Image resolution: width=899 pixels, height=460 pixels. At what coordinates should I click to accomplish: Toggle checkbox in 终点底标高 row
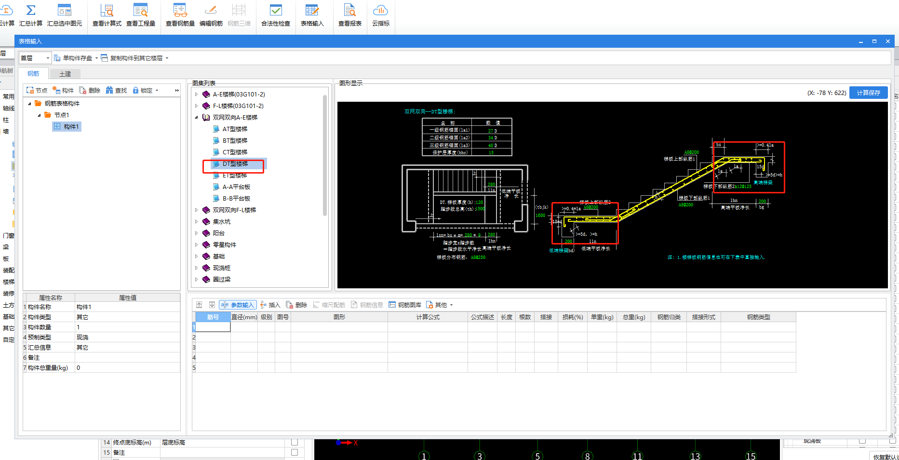(295, 442)
